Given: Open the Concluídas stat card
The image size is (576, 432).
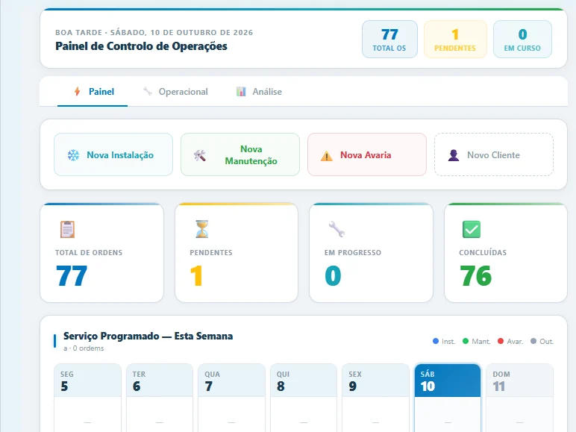Looking at the screenshot, I should [x=506, y=253].
